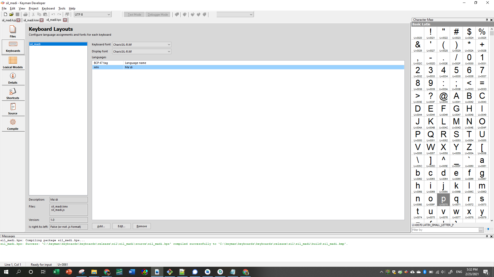This screenshot has width=494, height=277.
Task: Open Windows Start menu
Action: (6, 272)
